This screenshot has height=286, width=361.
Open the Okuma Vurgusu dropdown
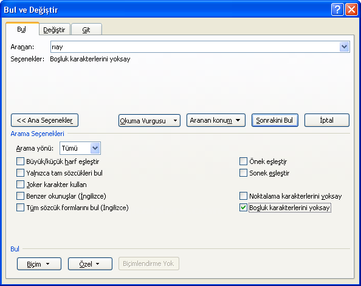click(150, 121)
